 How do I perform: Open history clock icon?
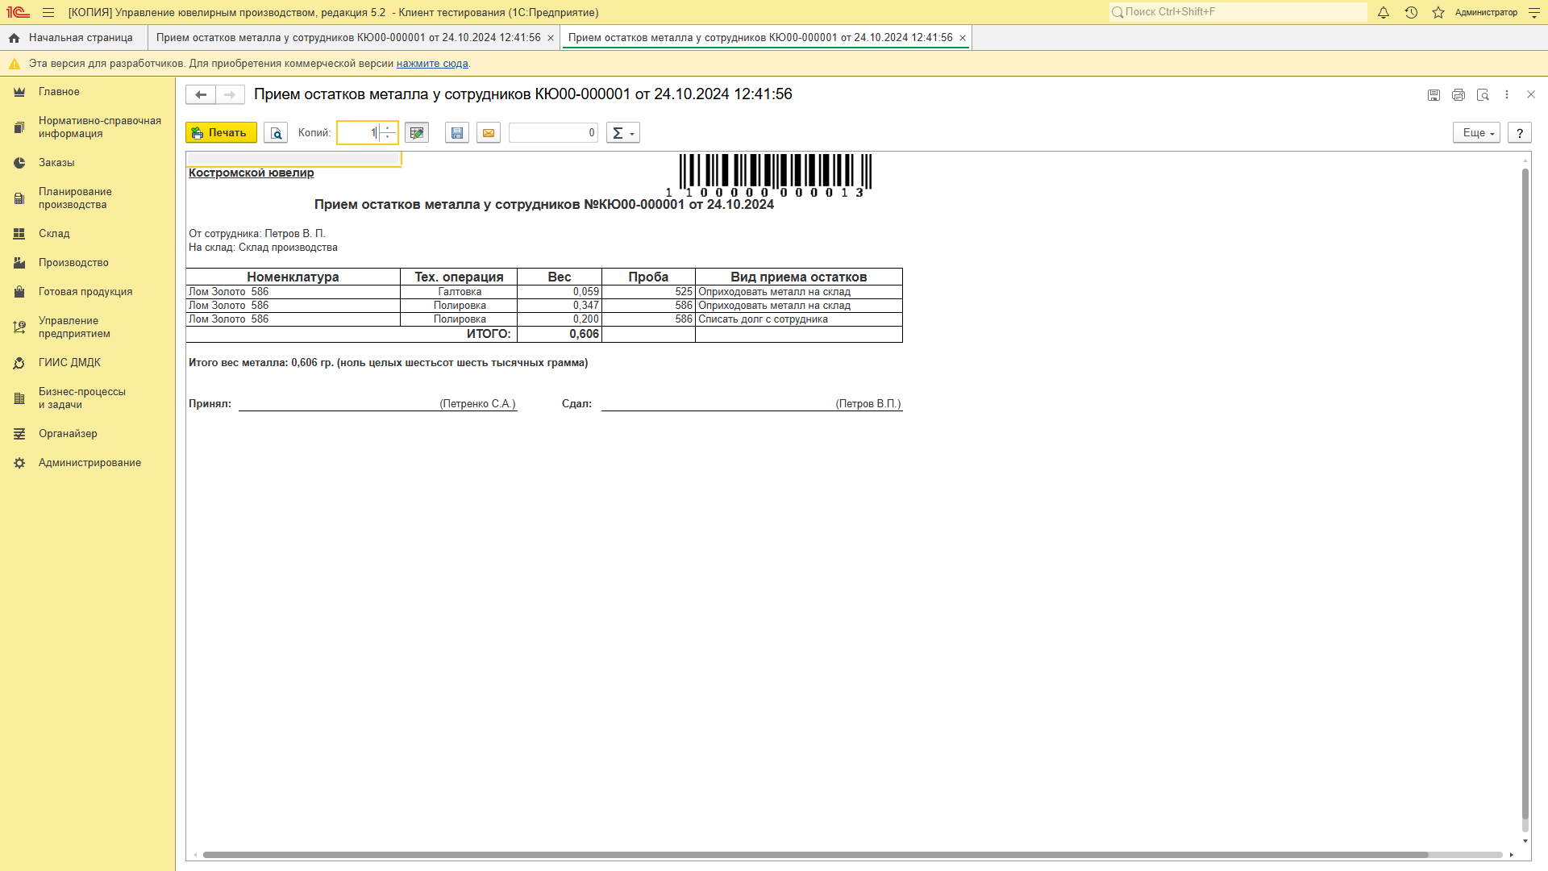(1411, 12)
